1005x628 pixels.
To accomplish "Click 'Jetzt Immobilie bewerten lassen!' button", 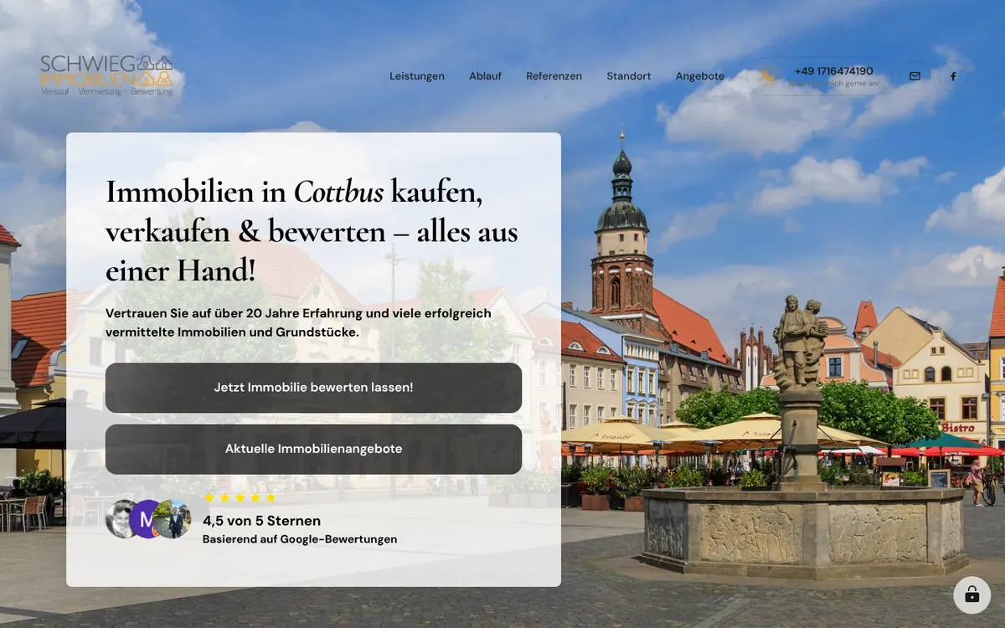I will pyautogui.click(x=313, y=388).
